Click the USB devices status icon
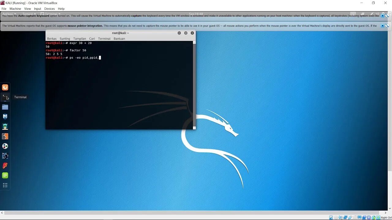392x220 pixels. pos(350,218)
